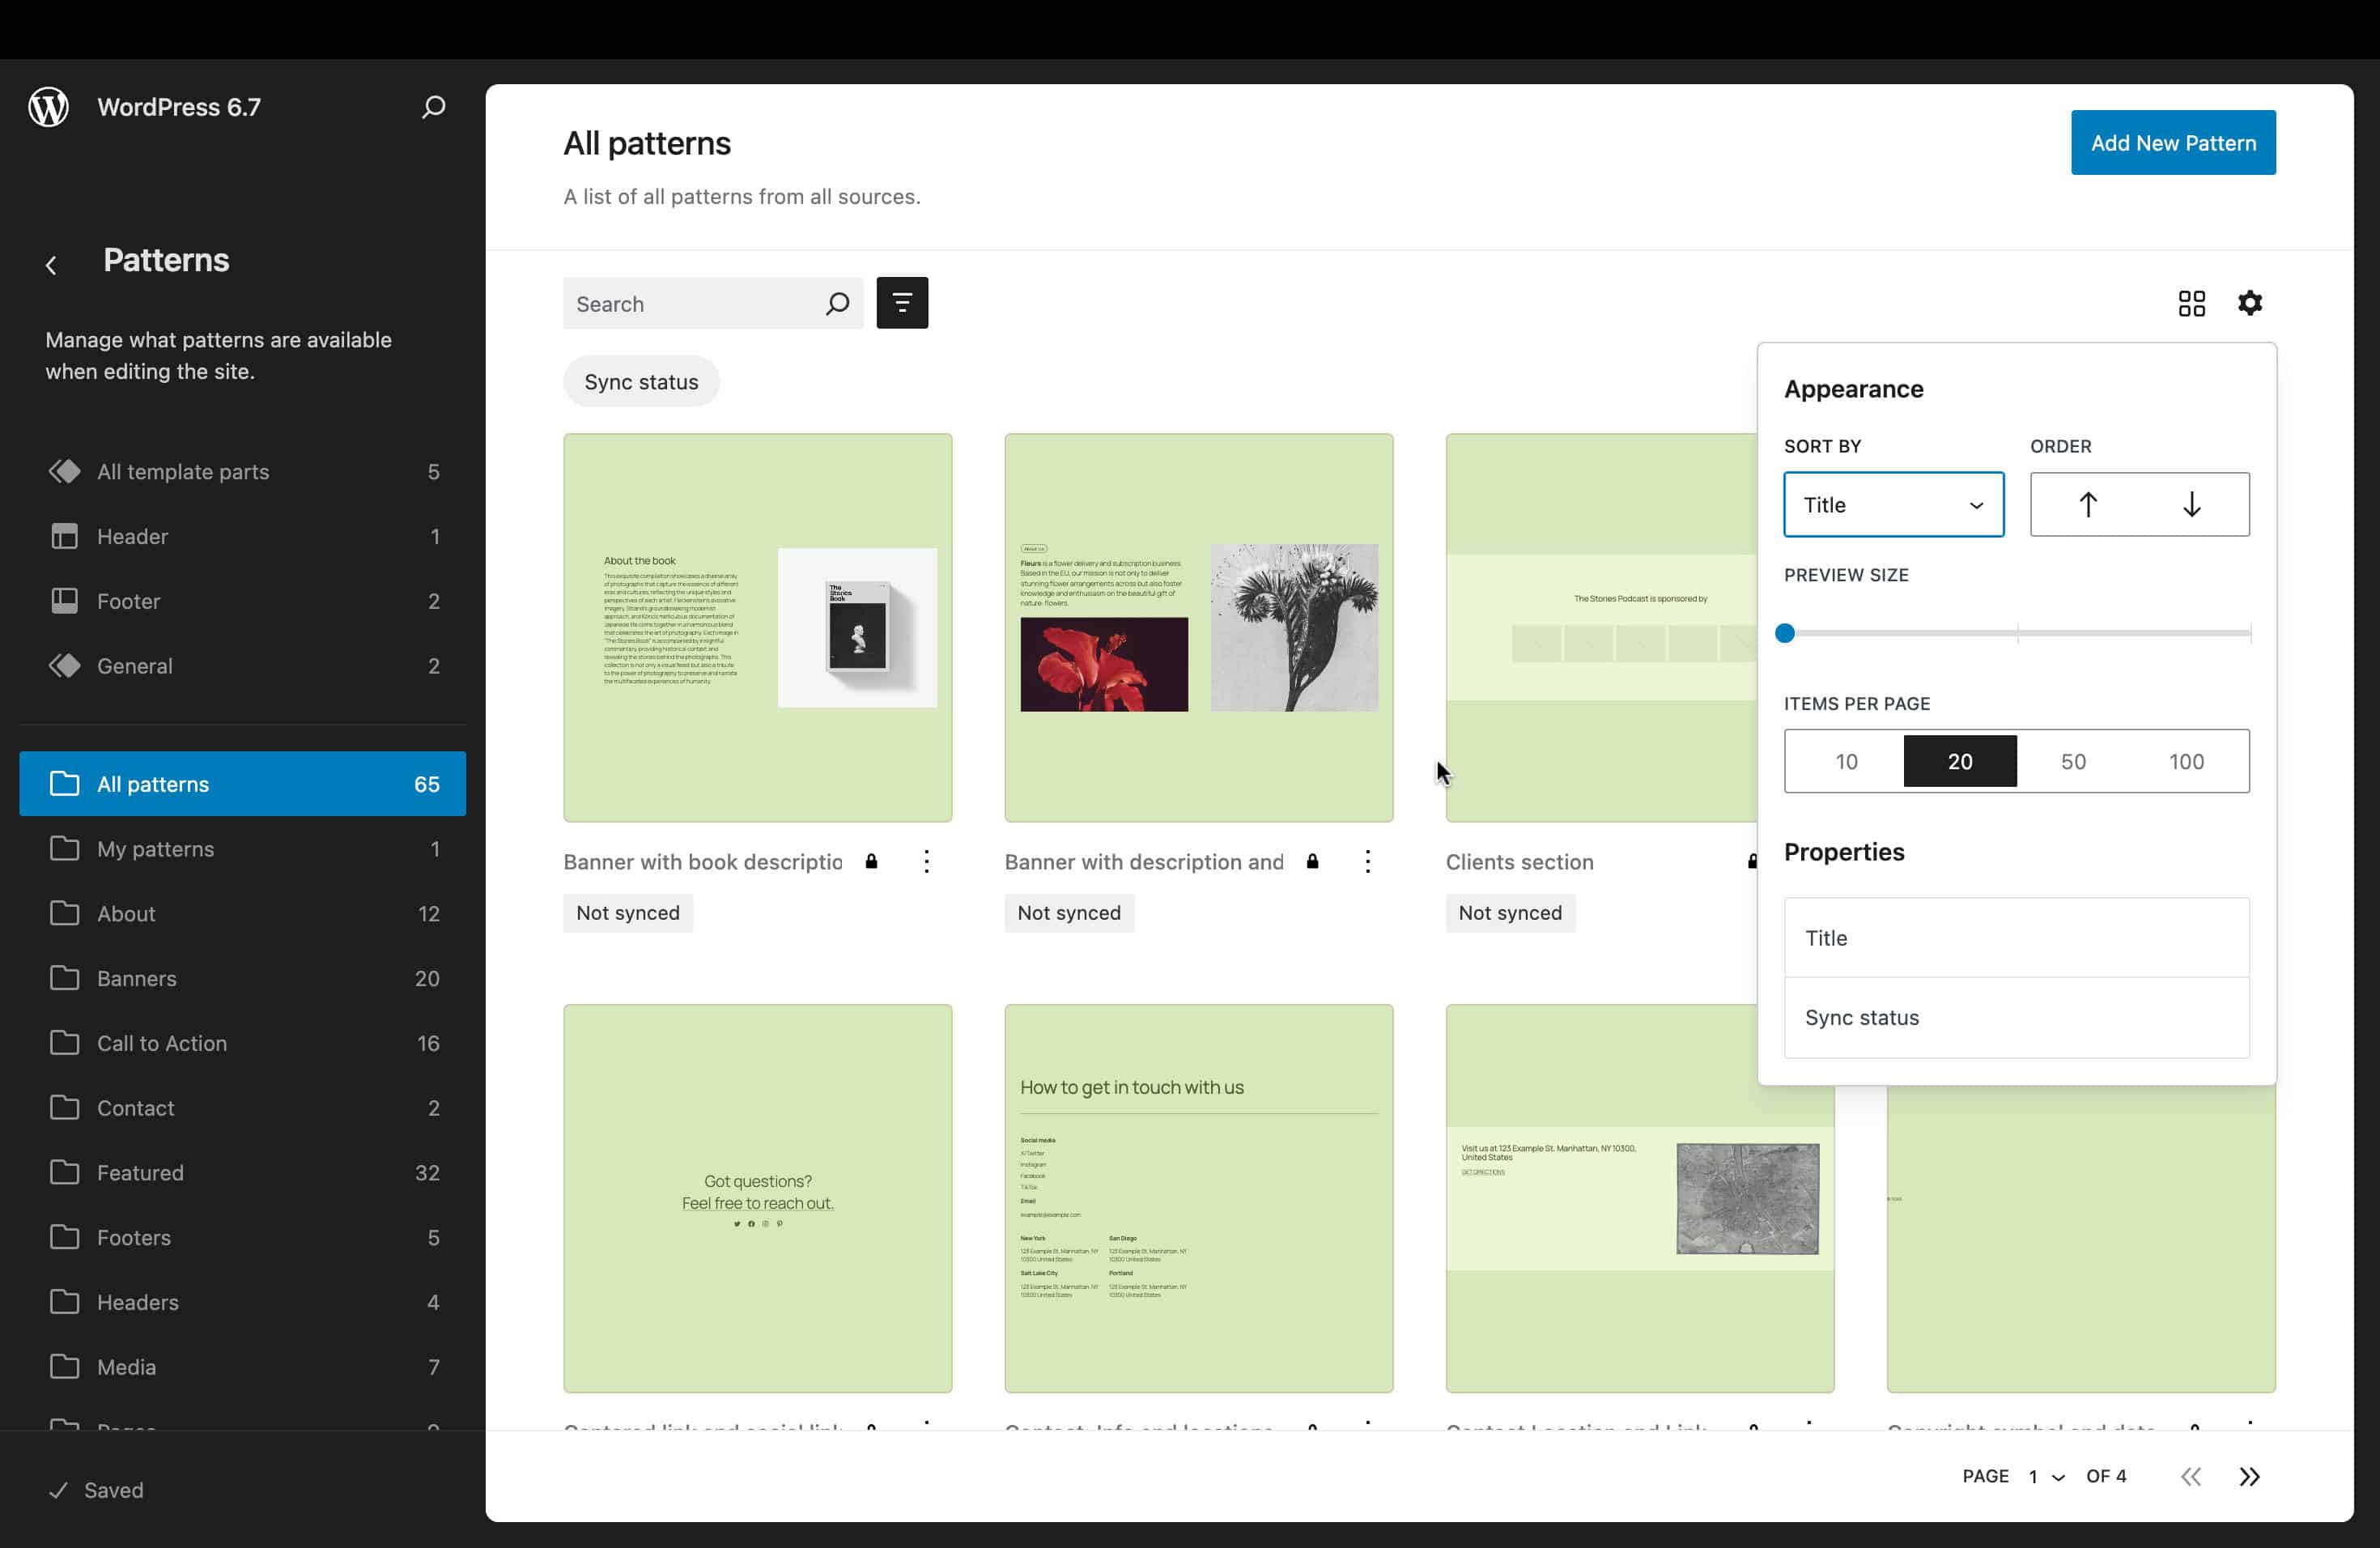Open the Banners category

pyautogui.click(x=137, y=978)
